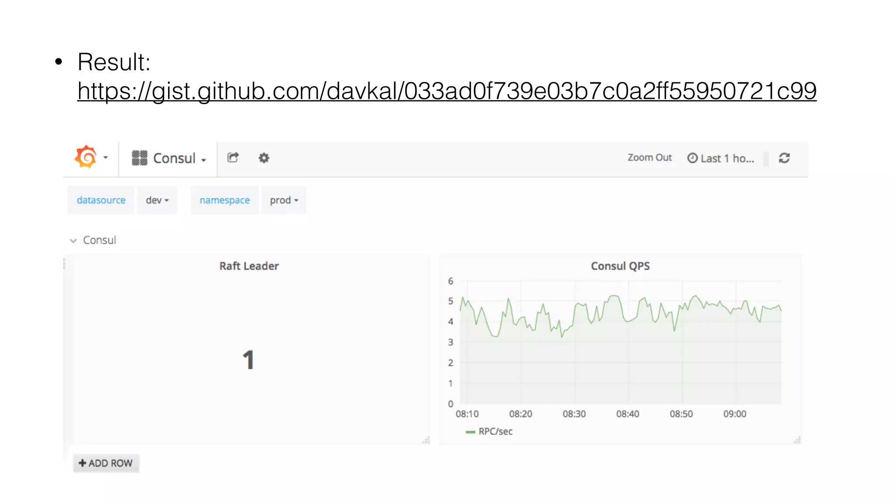This screenshot has width=894, height=502.
Task: Click the Raft Leader panel title
Action: (249, 266)
